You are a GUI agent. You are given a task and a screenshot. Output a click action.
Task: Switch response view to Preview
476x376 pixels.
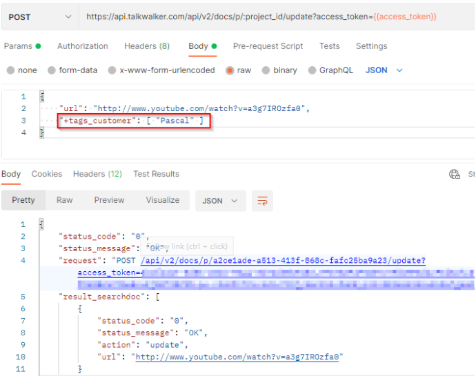click(109, 200)
